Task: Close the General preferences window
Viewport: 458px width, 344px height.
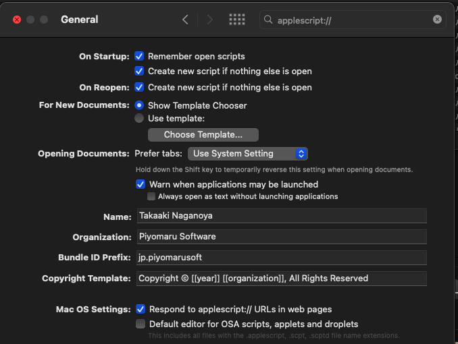Action: [17, 20]
